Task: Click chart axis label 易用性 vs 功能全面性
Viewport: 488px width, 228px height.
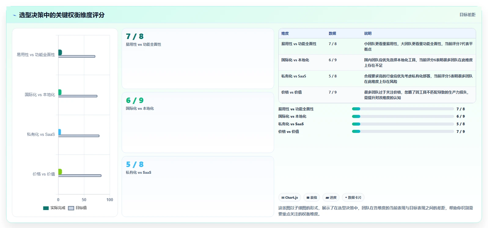Action: 36,55
